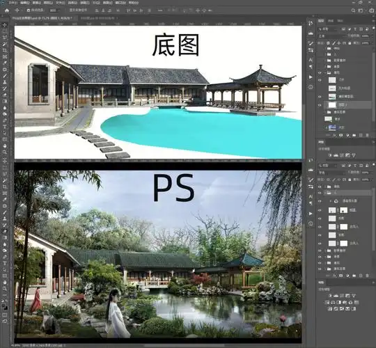The height and width of the screenshot is (348, 376).
Task: Open the 窗口 Window menu
Action: [x=120, y=3]
